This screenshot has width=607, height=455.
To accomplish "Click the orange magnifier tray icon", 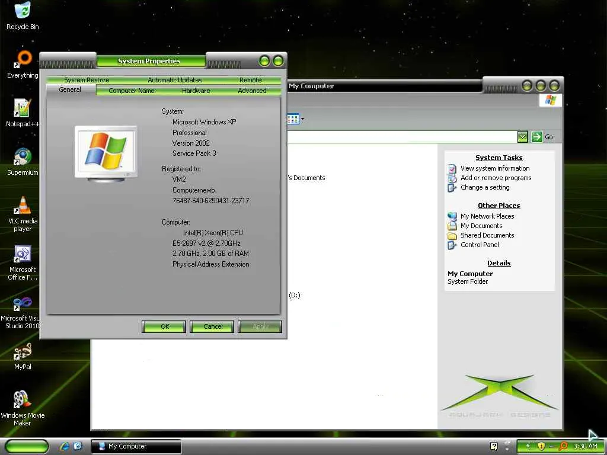I will [x=563, y=446].
